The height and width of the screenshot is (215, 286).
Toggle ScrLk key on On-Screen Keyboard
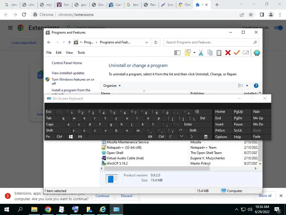tap(241, 130)
